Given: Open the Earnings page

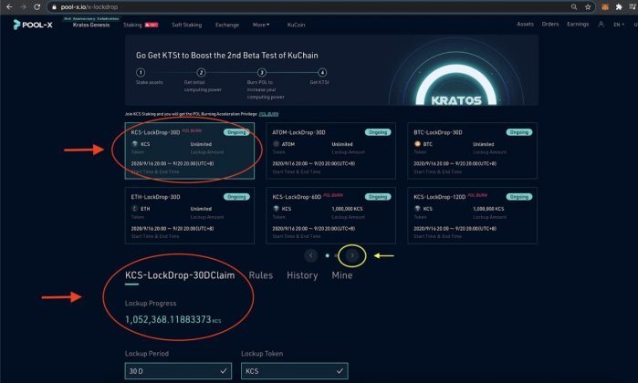Looking at the screenshot, I should (x=578, y=25).
